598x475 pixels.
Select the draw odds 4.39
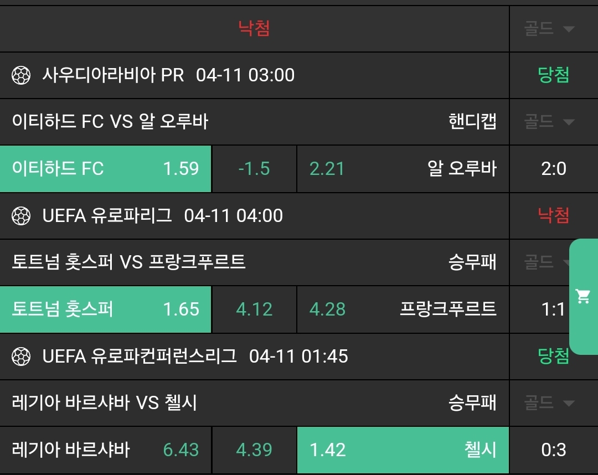click(x=254, y=450)
